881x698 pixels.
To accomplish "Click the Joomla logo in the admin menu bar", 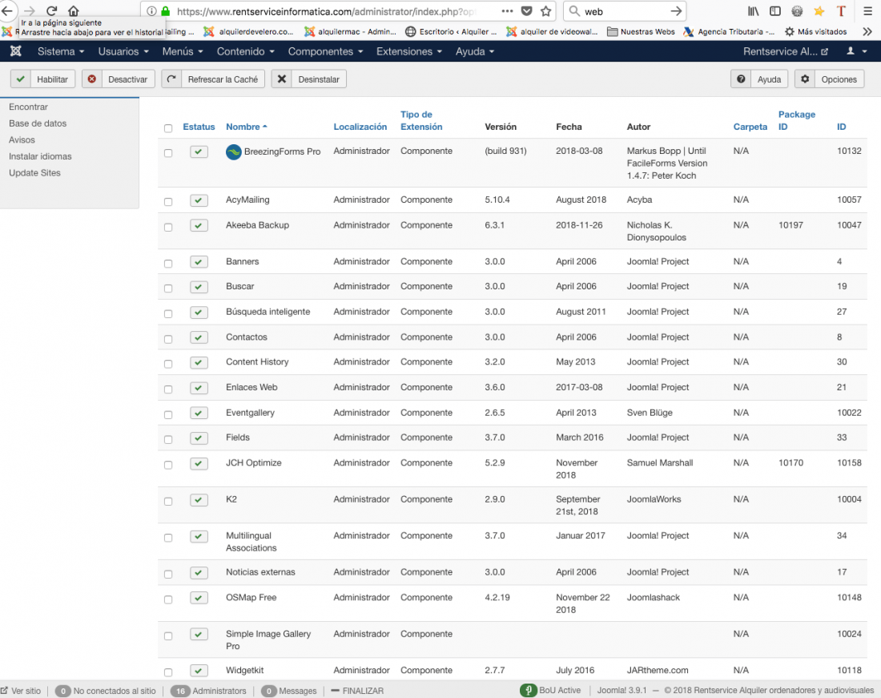I will (x=16, y=51).
